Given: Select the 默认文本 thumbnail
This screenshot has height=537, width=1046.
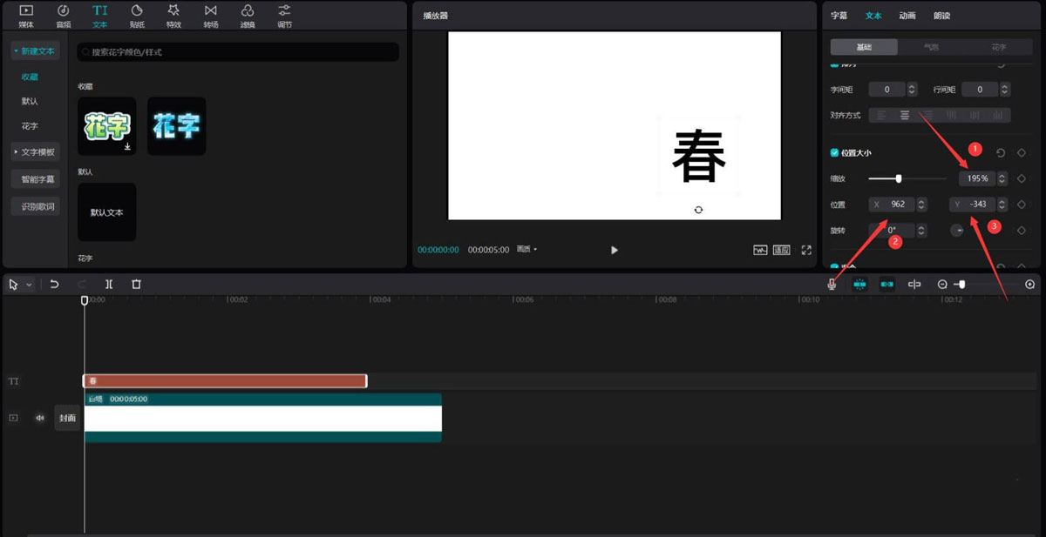Looking at the screenshot, I should pos(106,211).
